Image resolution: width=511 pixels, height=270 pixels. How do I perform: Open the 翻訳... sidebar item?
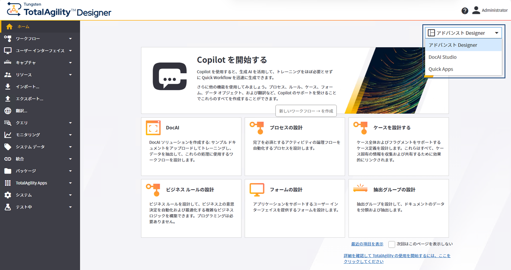40,111
